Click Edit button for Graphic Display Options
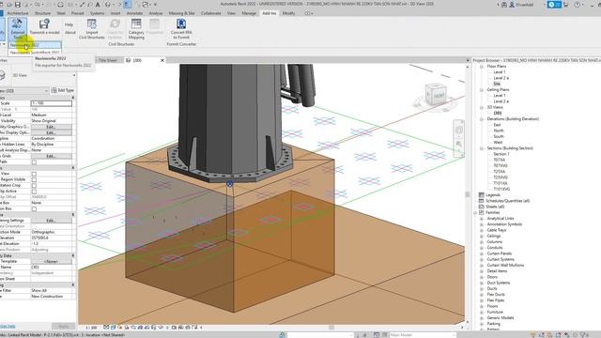 coord(51,132)
